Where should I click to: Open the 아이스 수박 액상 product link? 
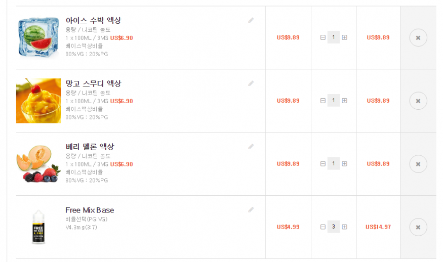[93, 20]
